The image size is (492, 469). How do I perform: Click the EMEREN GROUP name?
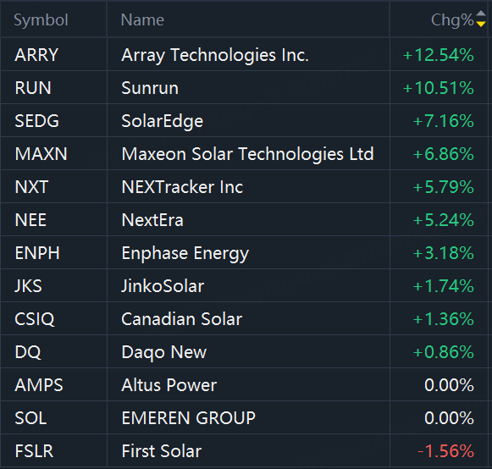tap(189, 418)
